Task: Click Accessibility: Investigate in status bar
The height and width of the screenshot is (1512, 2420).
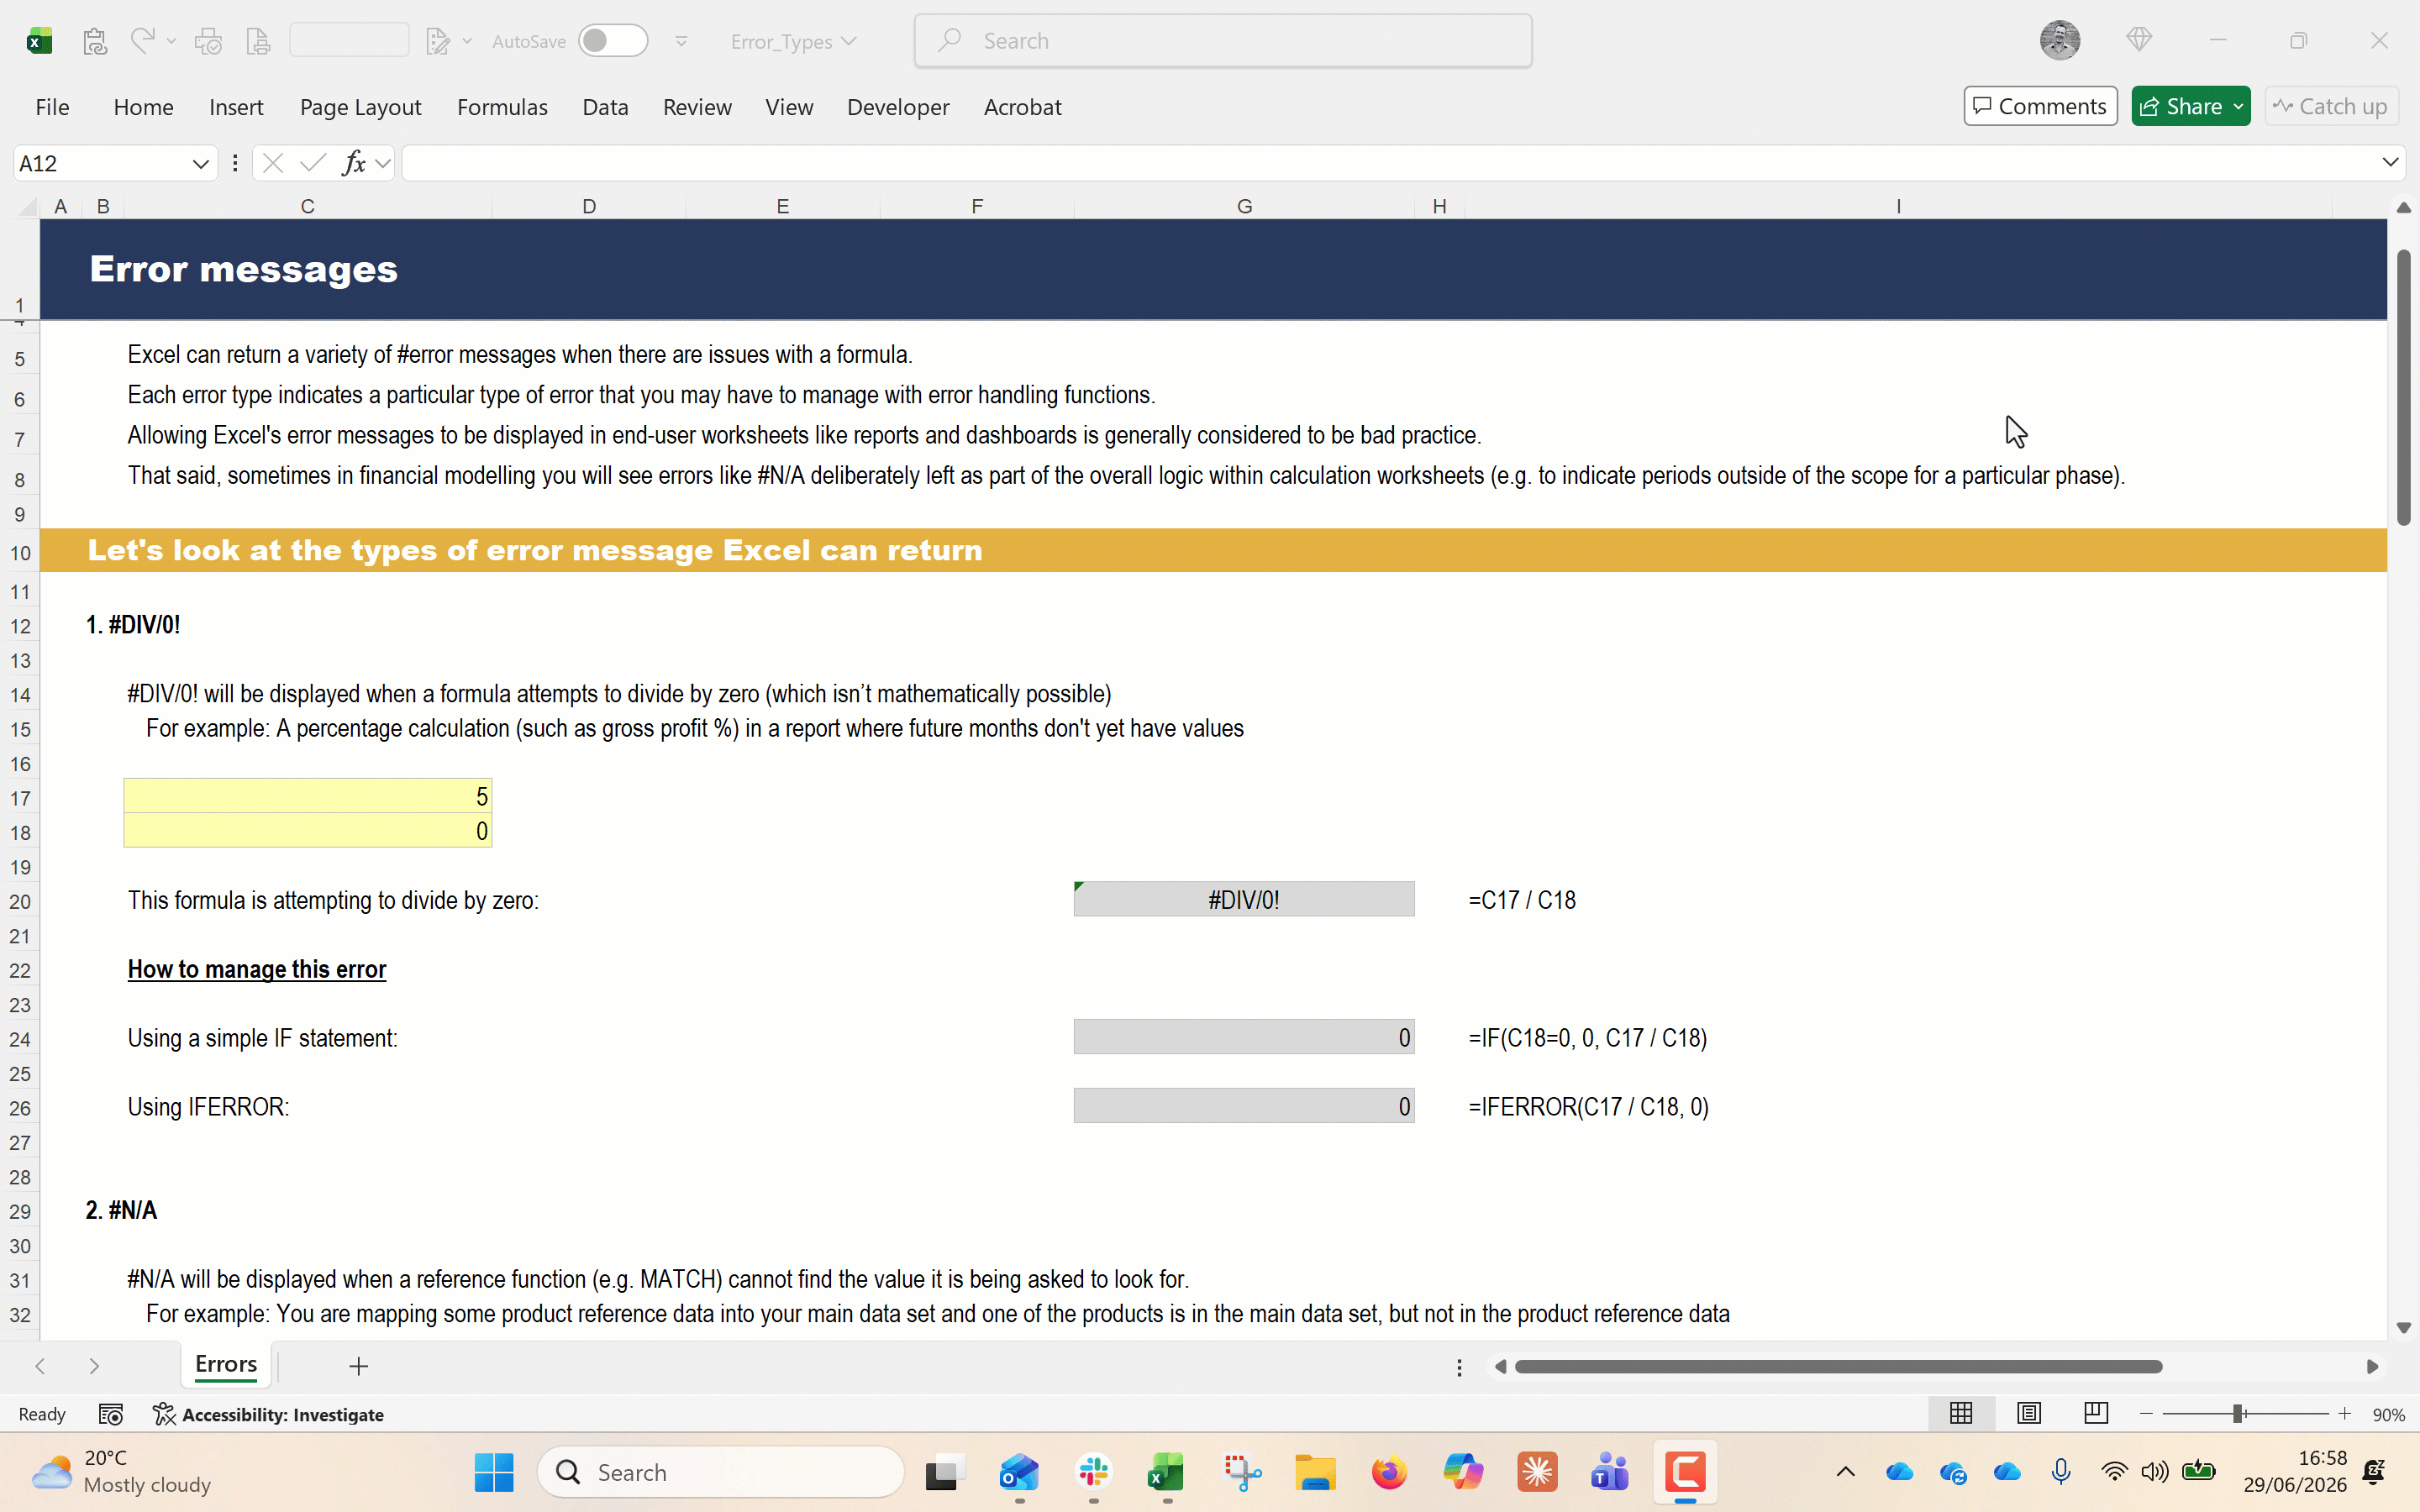Action: (x=269, y=1414)
